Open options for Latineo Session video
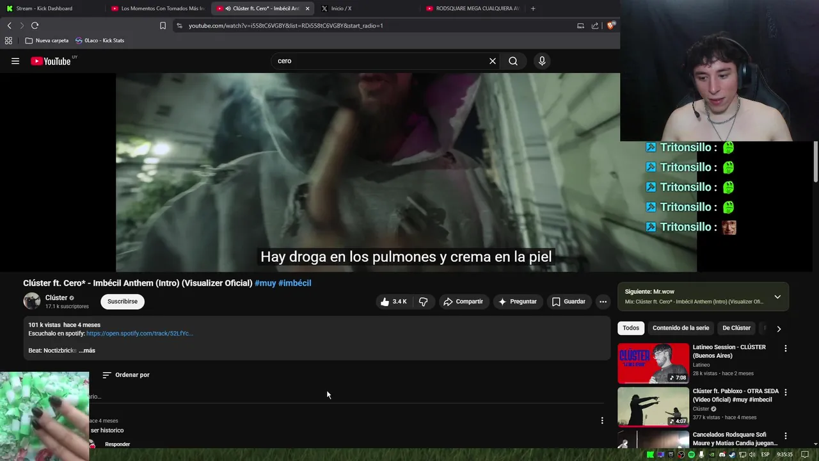819x461 pixels. tap(786, 348)
